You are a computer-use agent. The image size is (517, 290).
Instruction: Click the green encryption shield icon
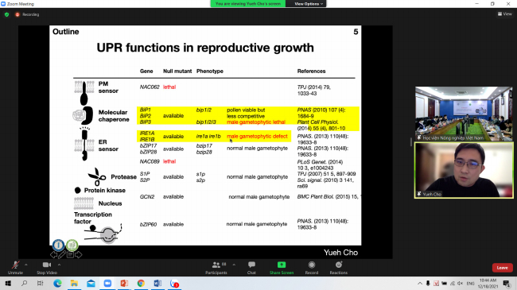(x=6, y=14)
